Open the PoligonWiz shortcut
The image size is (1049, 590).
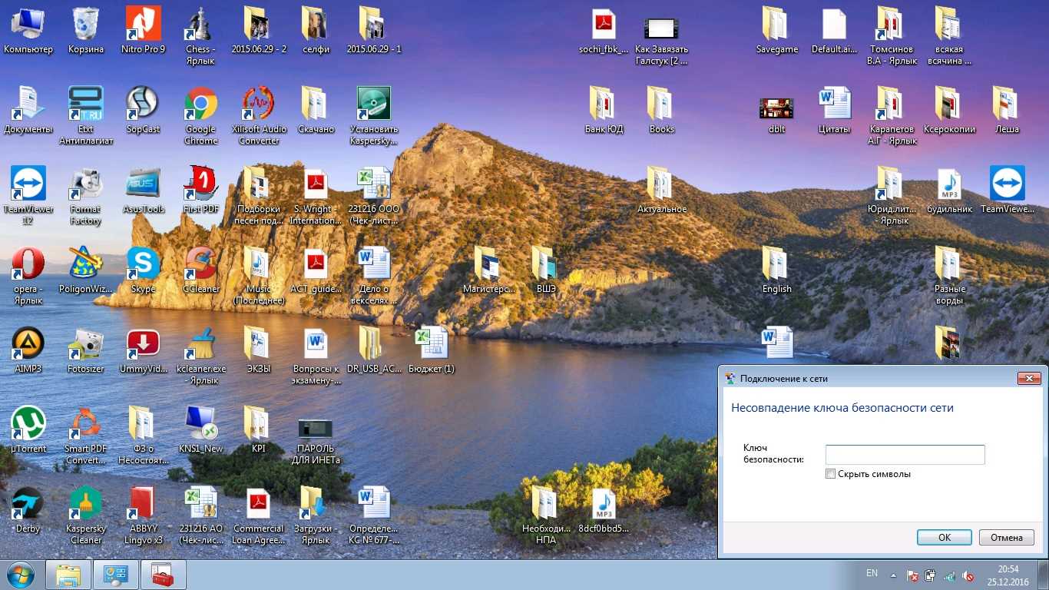point(85,270)
